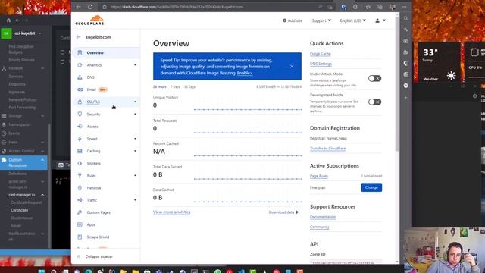Expand the Analytics submenu arrow

(x=135, y=65)
